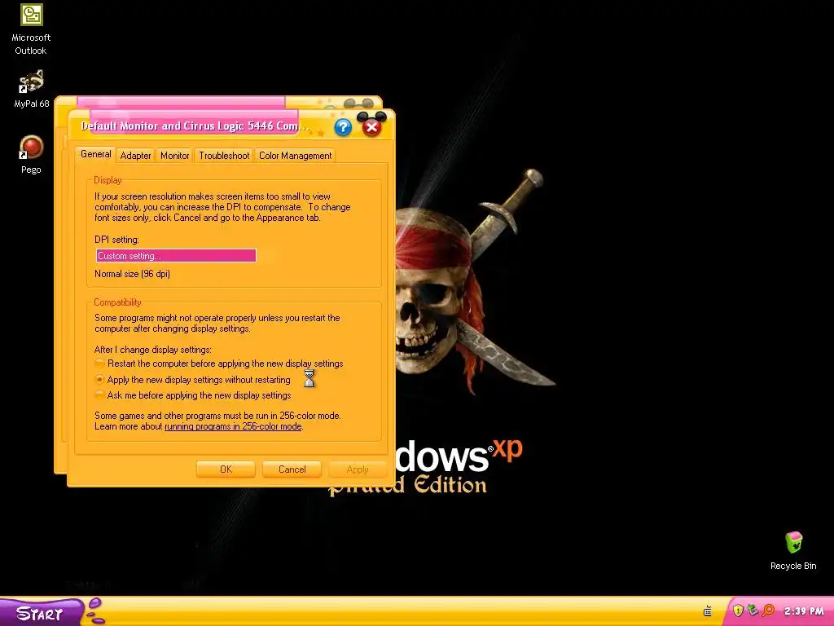Click the yellow security shield tray icon
Viewport: 834px width, 626px height.
coord(738,611)
